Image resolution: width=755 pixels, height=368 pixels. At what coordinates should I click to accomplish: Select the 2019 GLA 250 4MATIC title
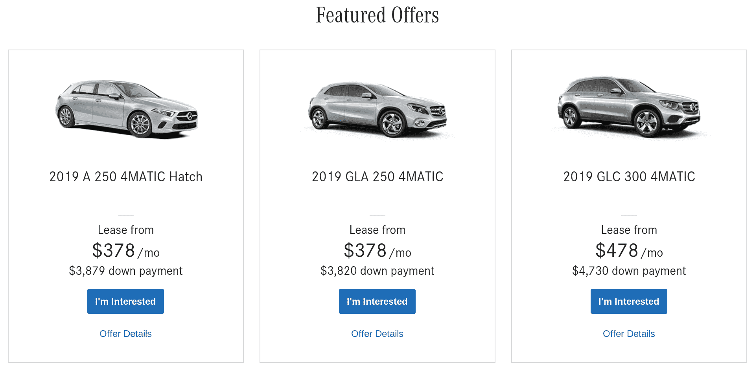coord(377,177)
